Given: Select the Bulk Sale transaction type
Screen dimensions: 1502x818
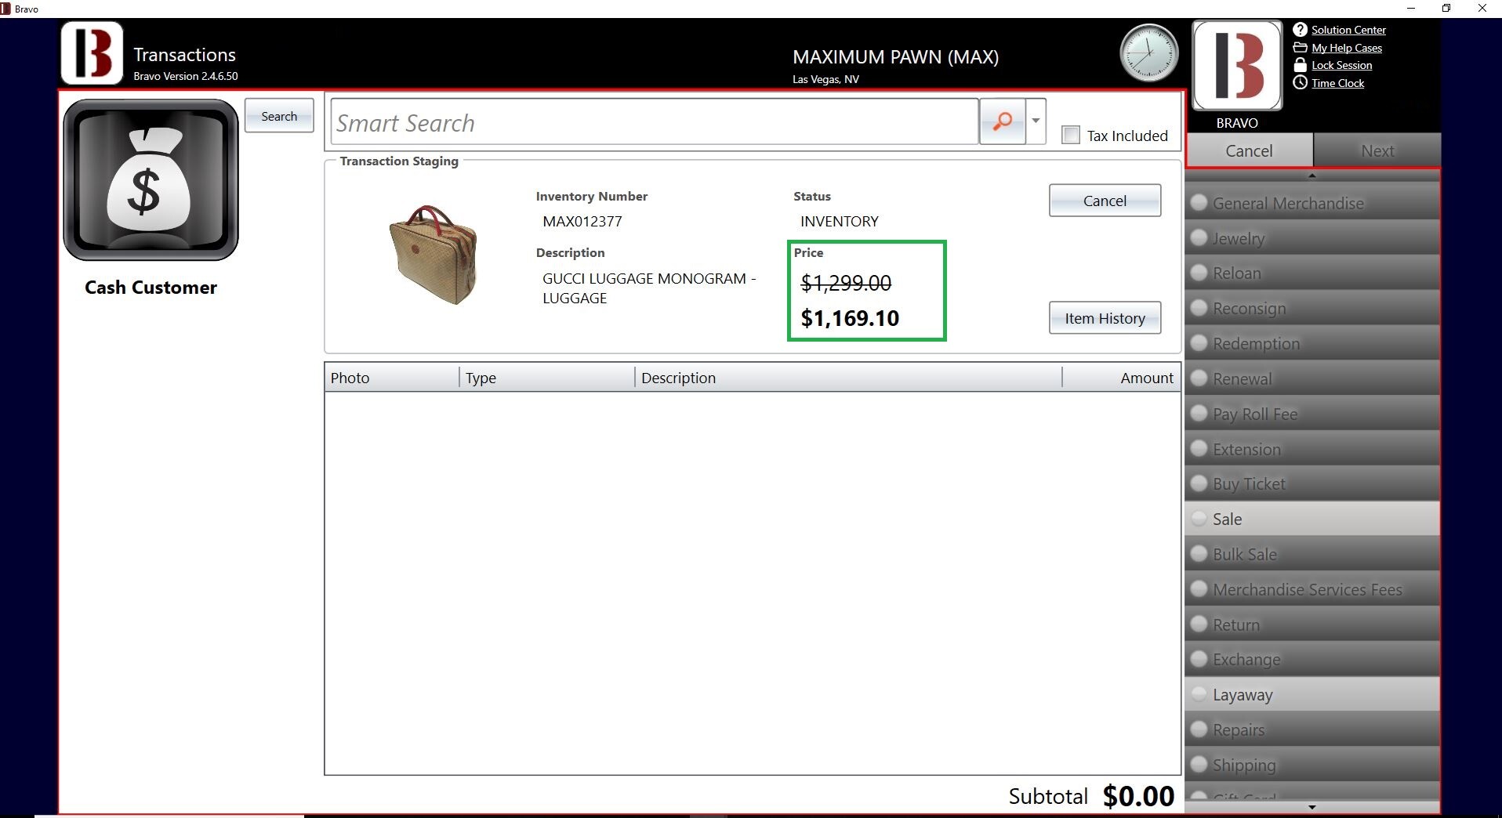Looking at the screenshot, I should 1312,554.
